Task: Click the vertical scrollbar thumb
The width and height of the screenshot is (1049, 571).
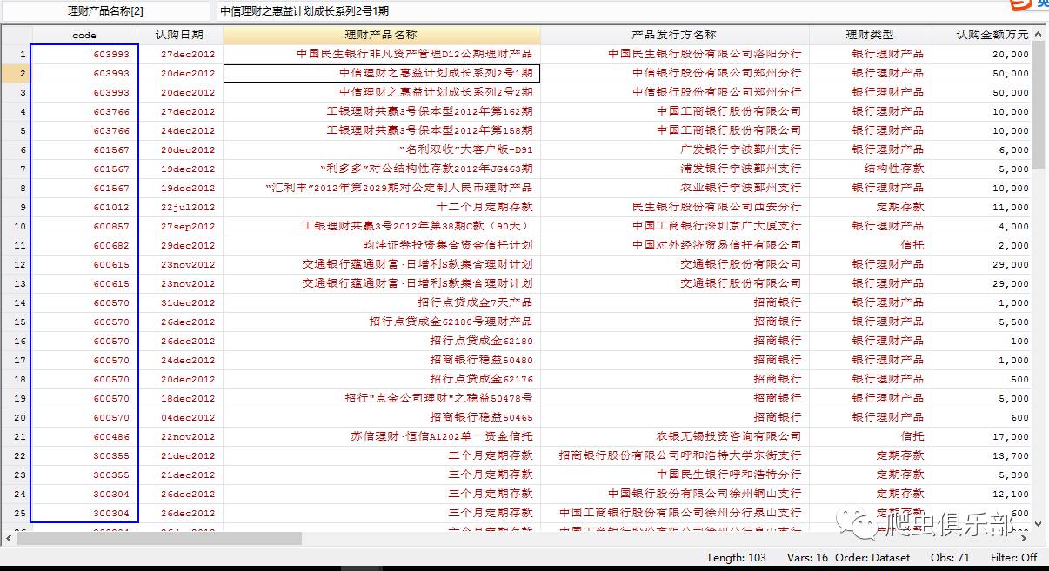Action: coord(1039,105)
